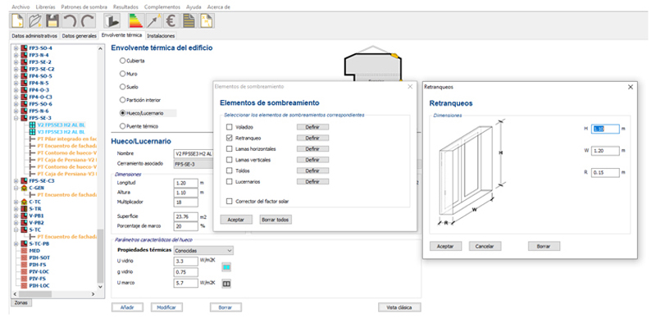Open the Propiedades térmicas dropdown
This screenshot has height=318, width=656.
(x=203, y=250)
